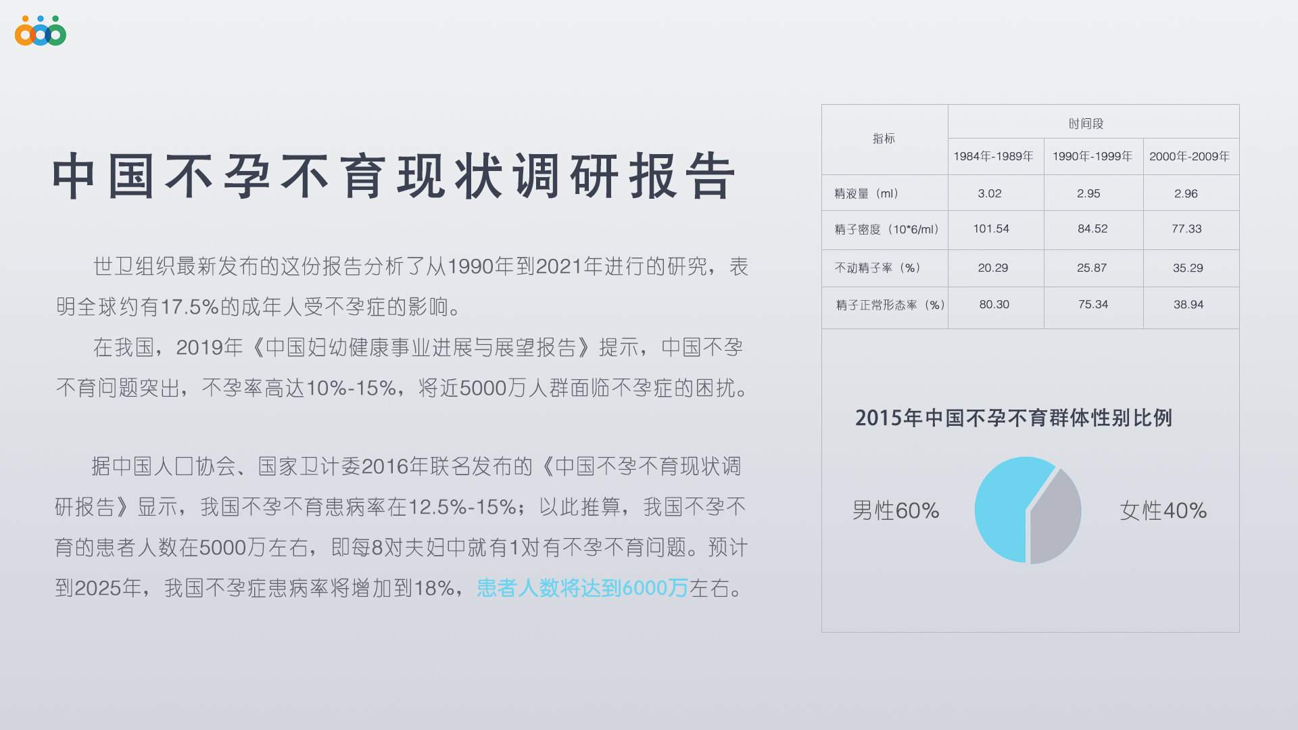The height and width of the screenshot is (730, 1298).
Task: Click the table cell value 3.02
Action: coord(990,193)
